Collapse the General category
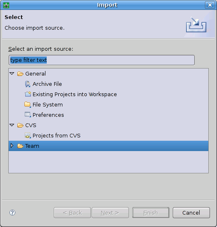This screenshot has height=227, width=217. click(12, 73)
